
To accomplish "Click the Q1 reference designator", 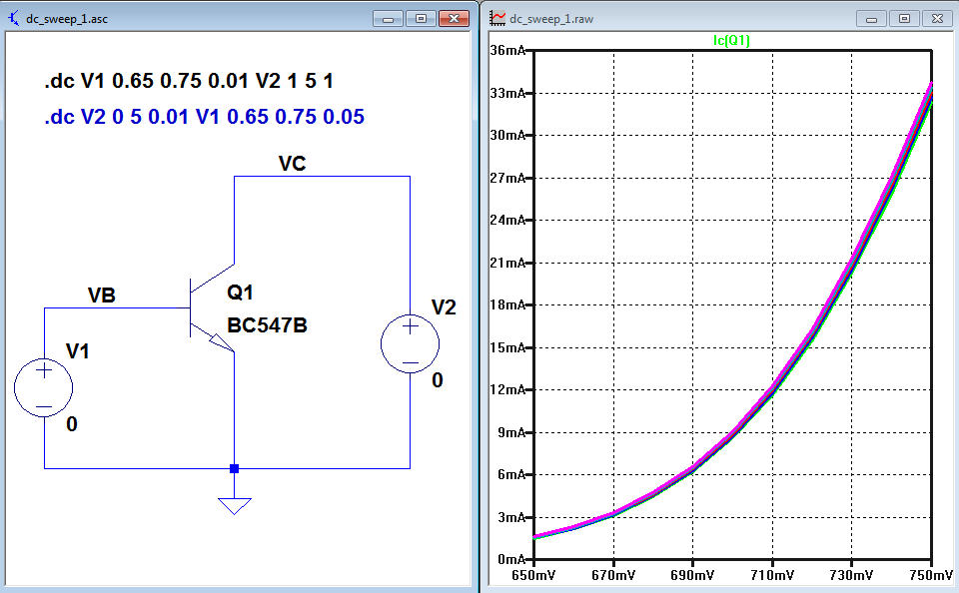I will tap(240, 293).
